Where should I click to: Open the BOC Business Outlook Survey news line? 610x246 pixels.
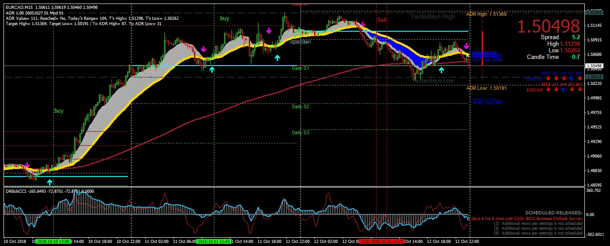(x=527, y=218)
